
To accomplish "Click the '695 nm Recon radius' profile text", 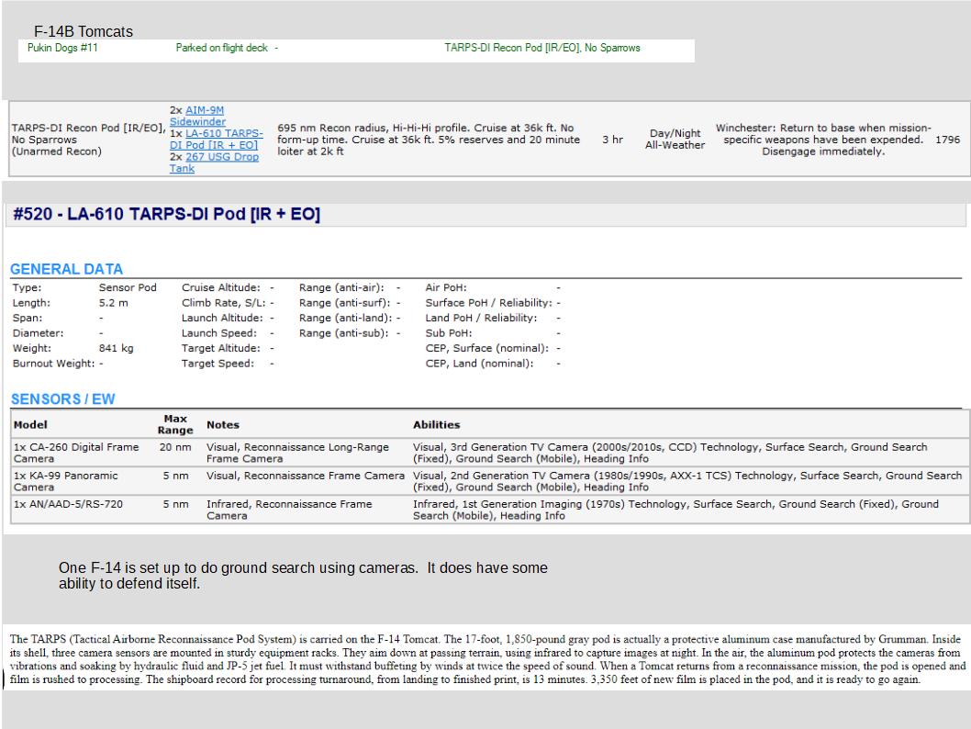I will (x=429, y=140).
